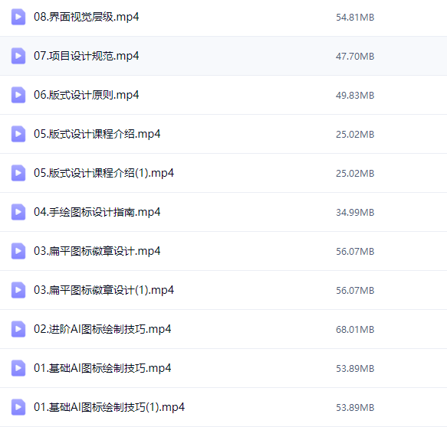447x427 pixels.
Task: Open file 07.项目设计规范.mp4
Action: (87, 56)
